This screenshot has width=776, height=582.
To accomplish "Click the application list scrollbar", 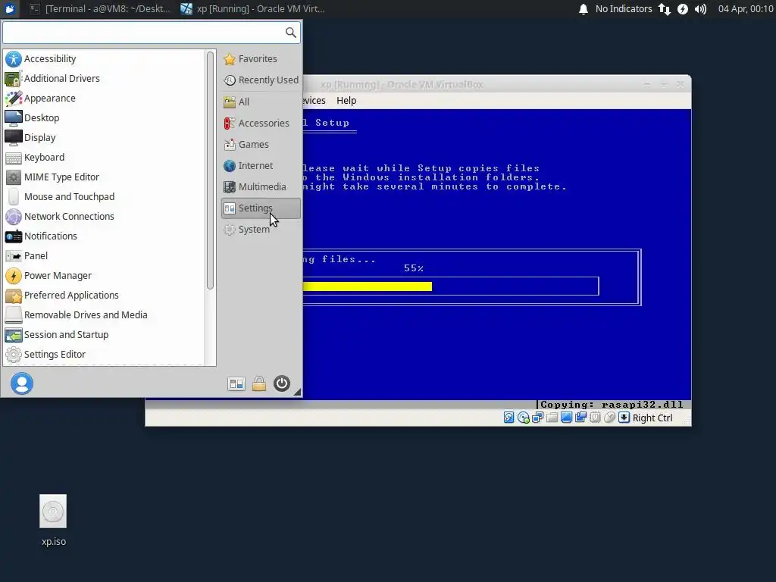I will (211, 171).
